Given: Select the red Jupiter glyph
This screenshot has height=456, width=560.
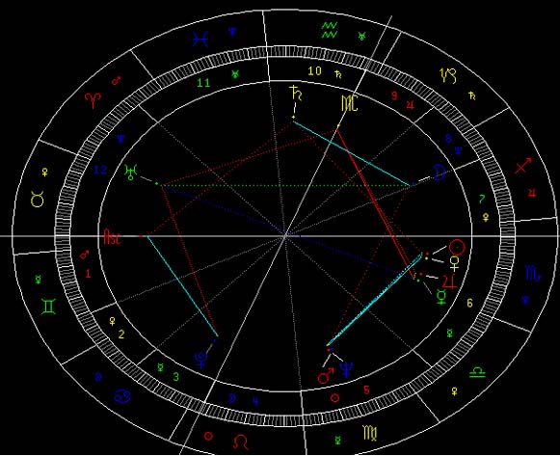Looking at the screenshot, I should click(x=450, y=282).
